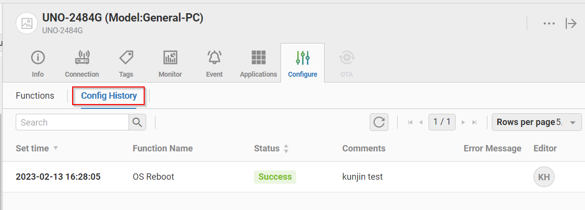The height and width of the screenshot is (210, 585).
Task: Go to the previous page
Action: (421, 122)
